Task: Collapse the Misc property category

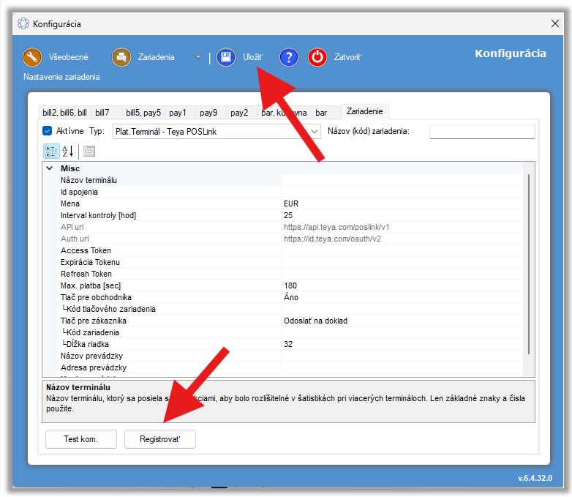Action: pyautogui.click(x=49, y=168)
